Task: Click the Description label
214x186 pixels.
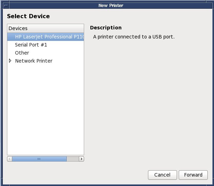Action: click(x=106, y=28)
